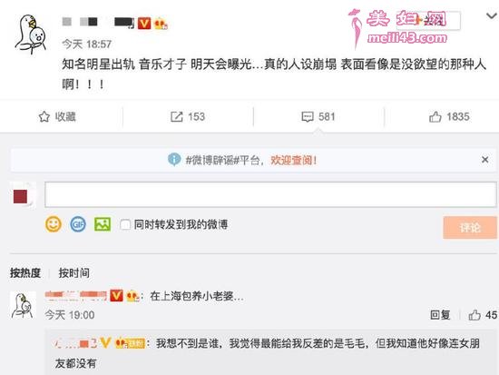Click the repost icon showing 153

(177, 116)
